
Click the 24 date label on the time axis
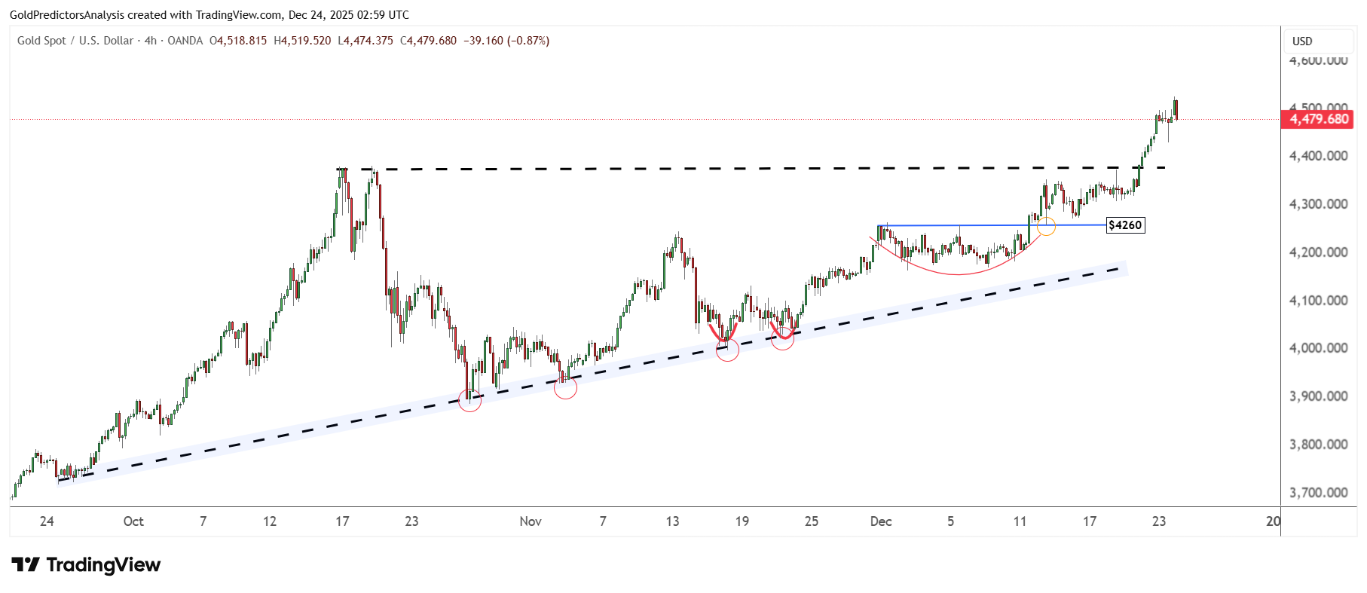point(47,521)
